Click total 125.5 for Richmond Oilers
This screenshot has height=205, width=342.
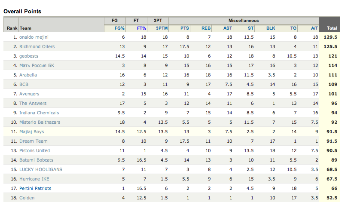pyautogui.click(x=330, y=46)
